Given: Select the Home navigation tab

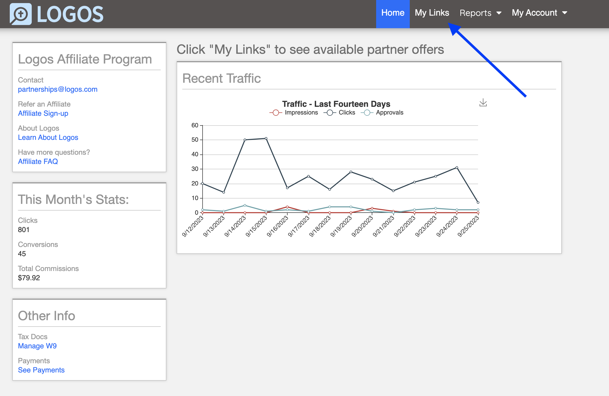Looking at the screenshot, I should [x=393, y=13].
